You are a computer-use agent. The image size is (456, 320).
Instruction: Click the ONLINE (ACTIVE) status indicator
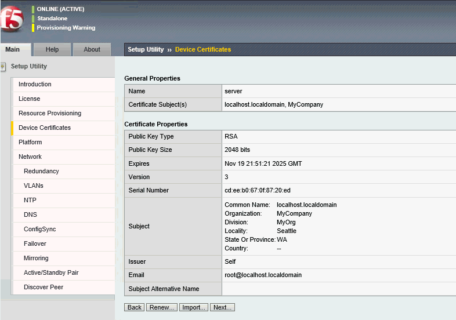coord(60,9)
